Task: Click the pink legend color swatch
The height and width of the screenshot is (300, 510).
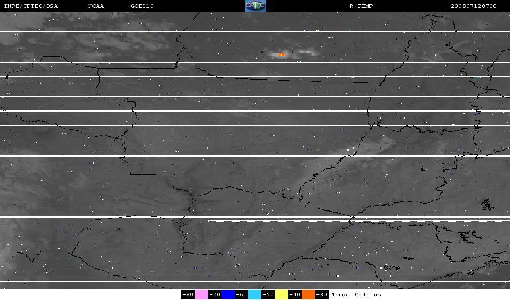Action: tap(202, 295)
